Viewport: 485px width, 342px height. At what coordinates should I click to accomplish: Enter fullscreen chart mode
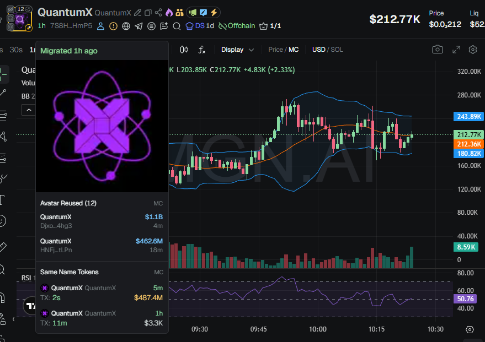[x=456, y=50]
